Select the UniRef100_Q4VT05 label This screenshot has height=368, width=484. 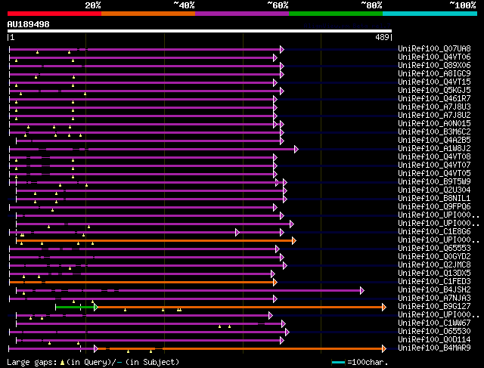coord(434,174)
